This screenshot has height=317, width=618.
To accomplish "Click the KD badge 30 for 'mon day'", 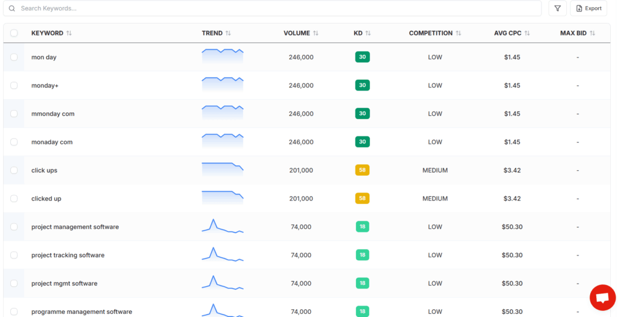I will (362, 57).
